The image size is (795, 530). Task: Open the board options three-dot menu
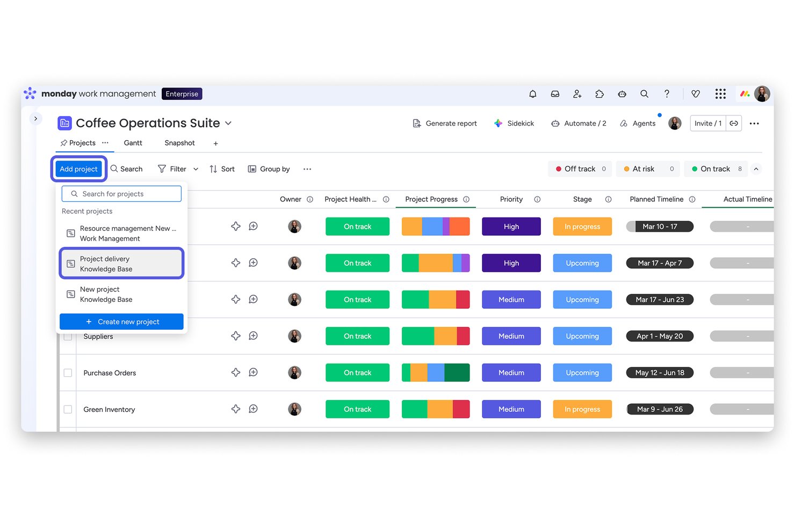(754, 124)
